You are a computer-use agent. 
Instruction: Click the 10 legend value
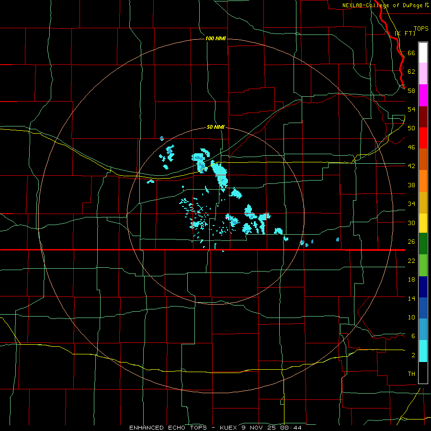[411, 317]
